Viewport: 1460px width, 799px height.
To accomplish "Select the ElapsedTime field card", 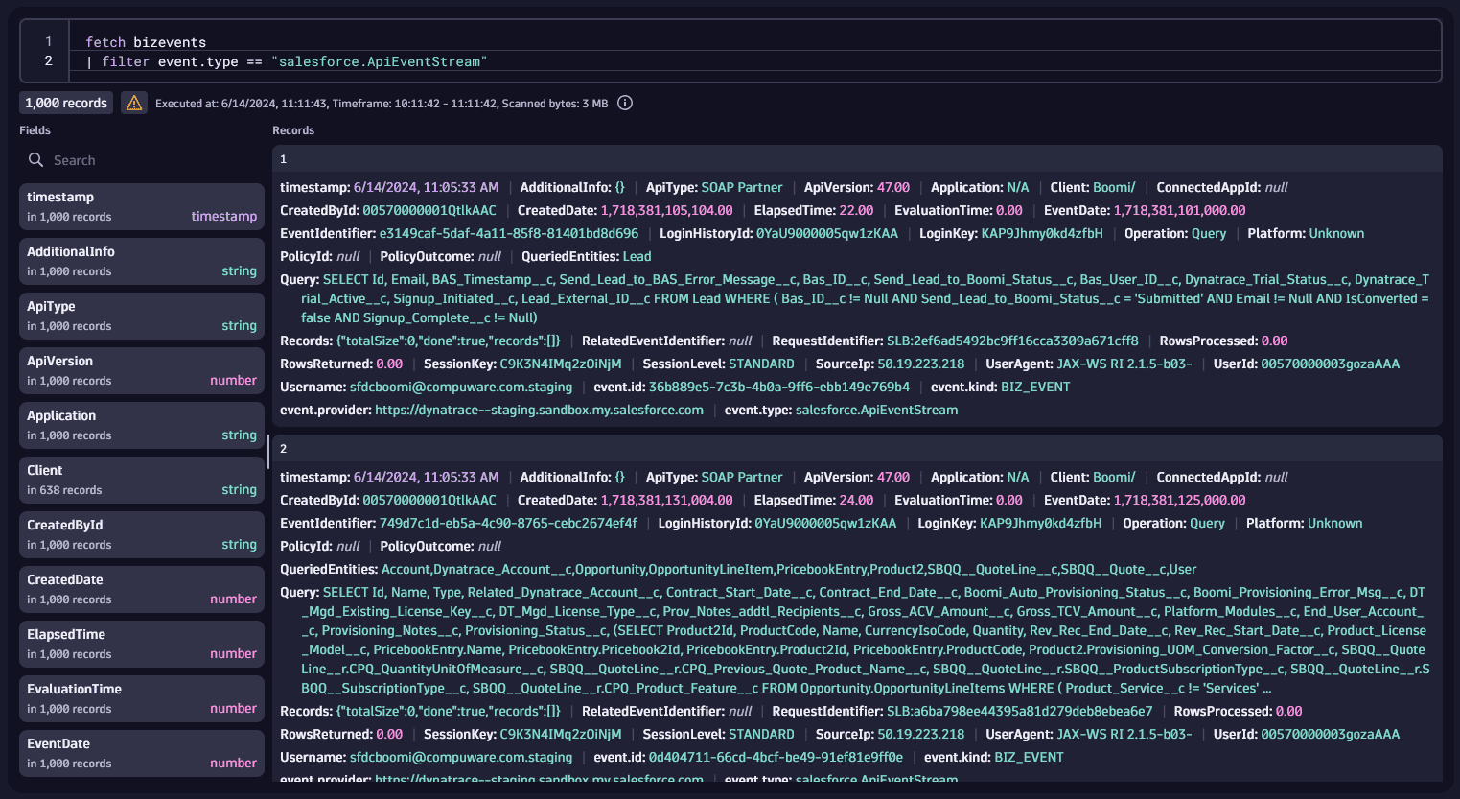I will point(142,644).
